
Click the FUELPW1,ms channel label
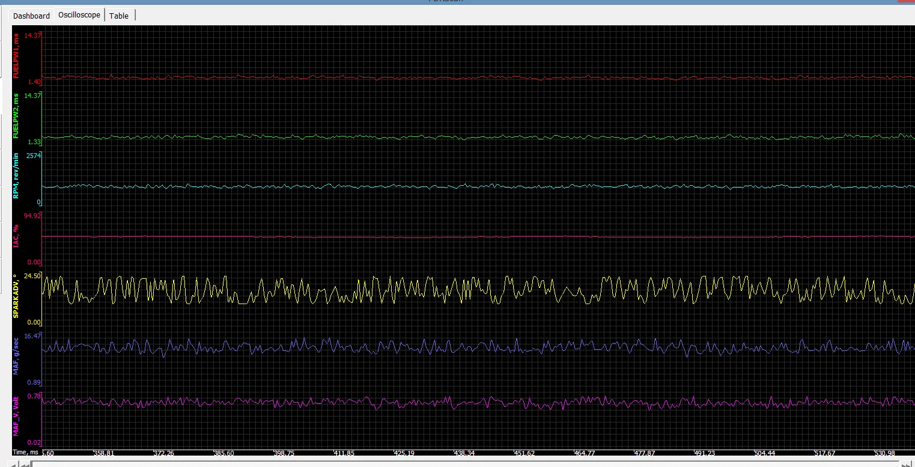point(16,56)
